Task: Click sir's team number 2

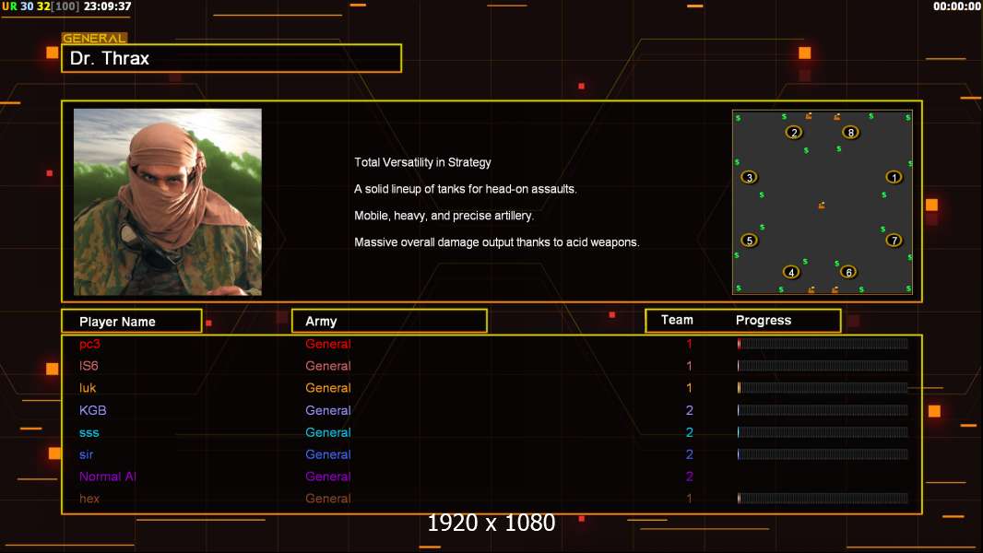Action: click(690, 454)
